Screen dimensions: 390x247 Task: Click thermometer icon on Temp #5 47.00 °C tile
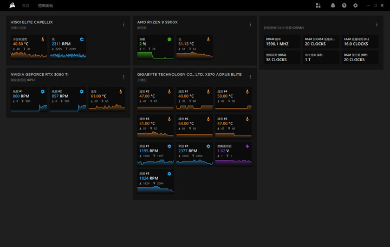coord(247,119)
